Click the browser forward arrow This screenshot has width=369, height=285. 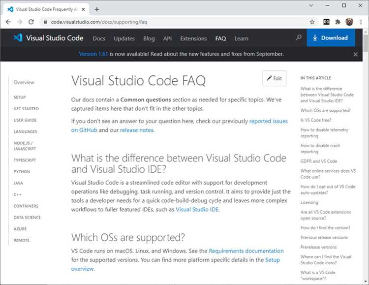[20, 22]
